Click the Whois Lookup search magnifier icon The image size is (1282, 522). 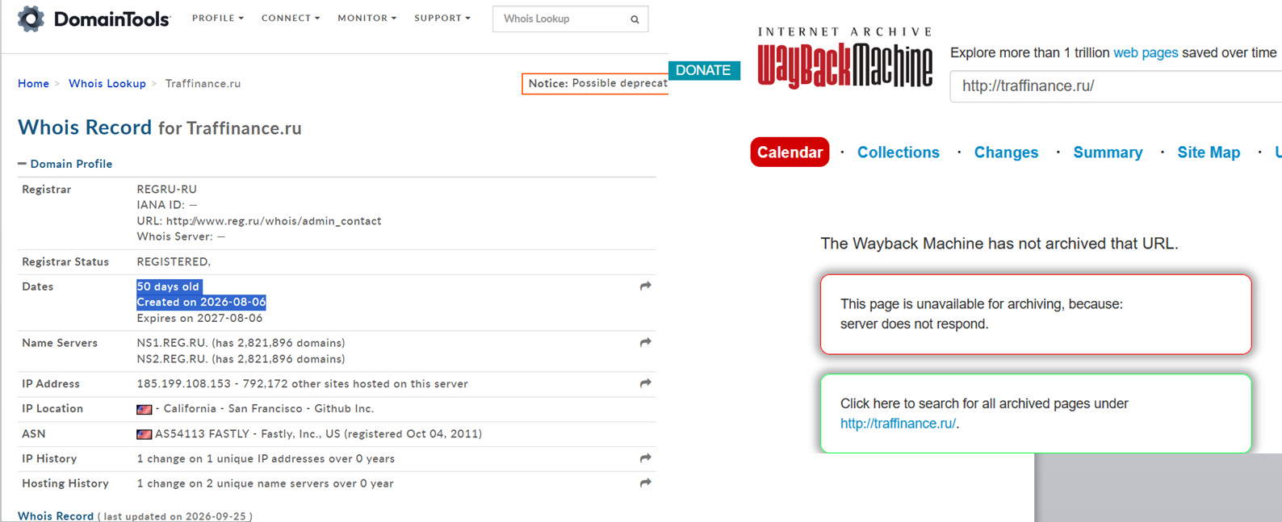[635, 19]
